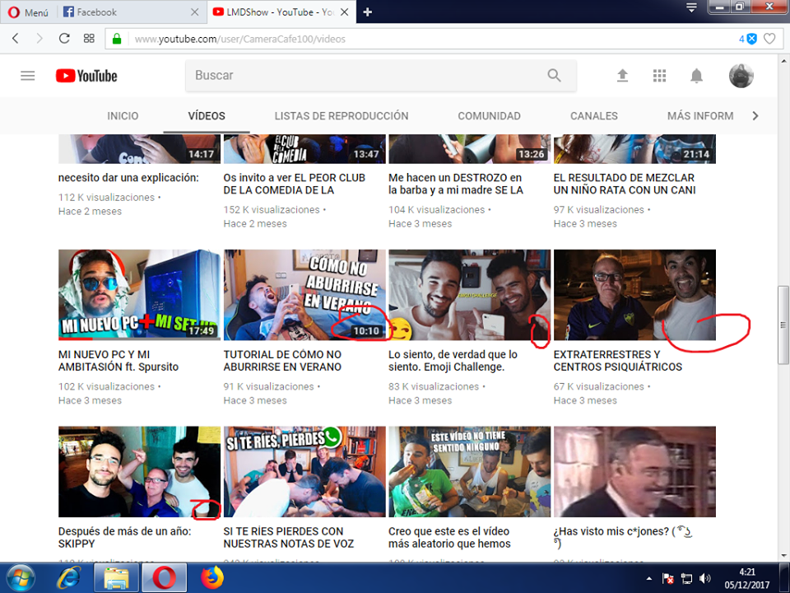
Task: Open the account avatar menu
Action: coord(741,76)
